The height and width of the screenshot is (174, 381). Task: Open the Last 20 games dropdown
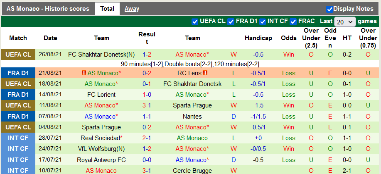coord(345,21)
